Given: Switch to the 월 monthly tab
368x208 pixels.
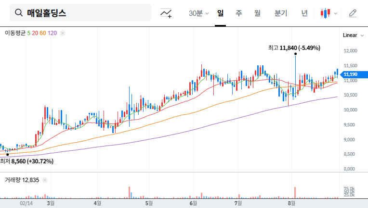Looking at the screenshot, I should click(257, 13).
